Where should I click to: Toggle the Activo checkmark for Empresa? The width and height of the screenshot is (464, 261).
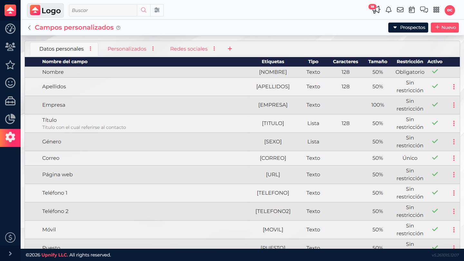click(x=435, y=105)
